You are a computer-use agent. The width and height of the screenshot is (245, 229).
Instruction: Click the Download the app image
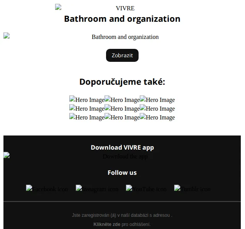point(122,156)
